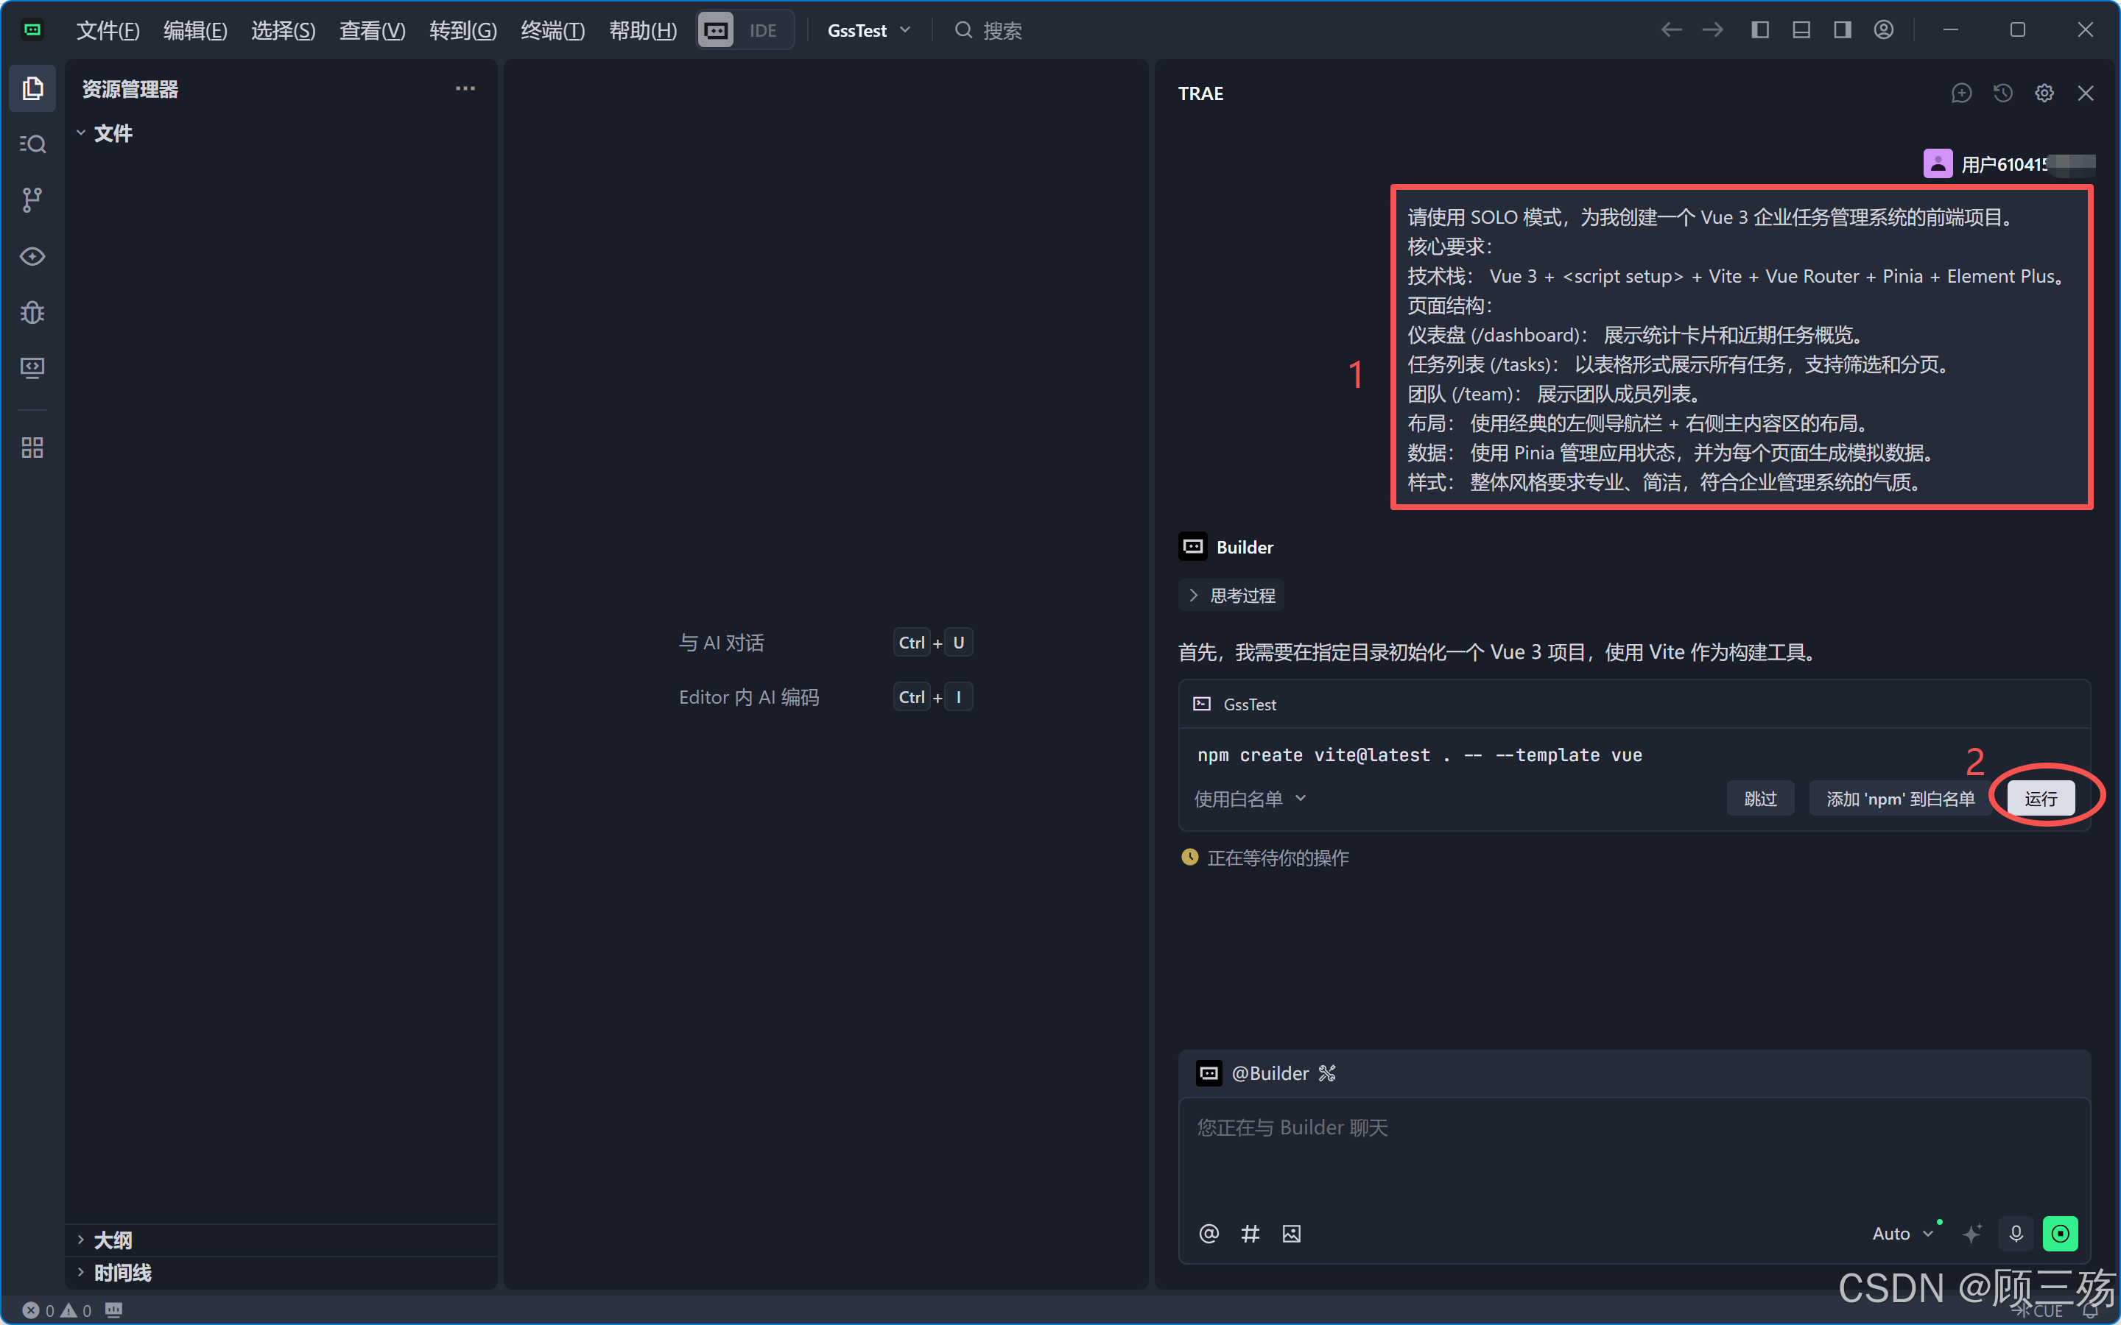Toggle the left primary sidebar layout
Image resolution: width=2121 pixels, height=1325 pixels.
click(x=1760, y=29)
